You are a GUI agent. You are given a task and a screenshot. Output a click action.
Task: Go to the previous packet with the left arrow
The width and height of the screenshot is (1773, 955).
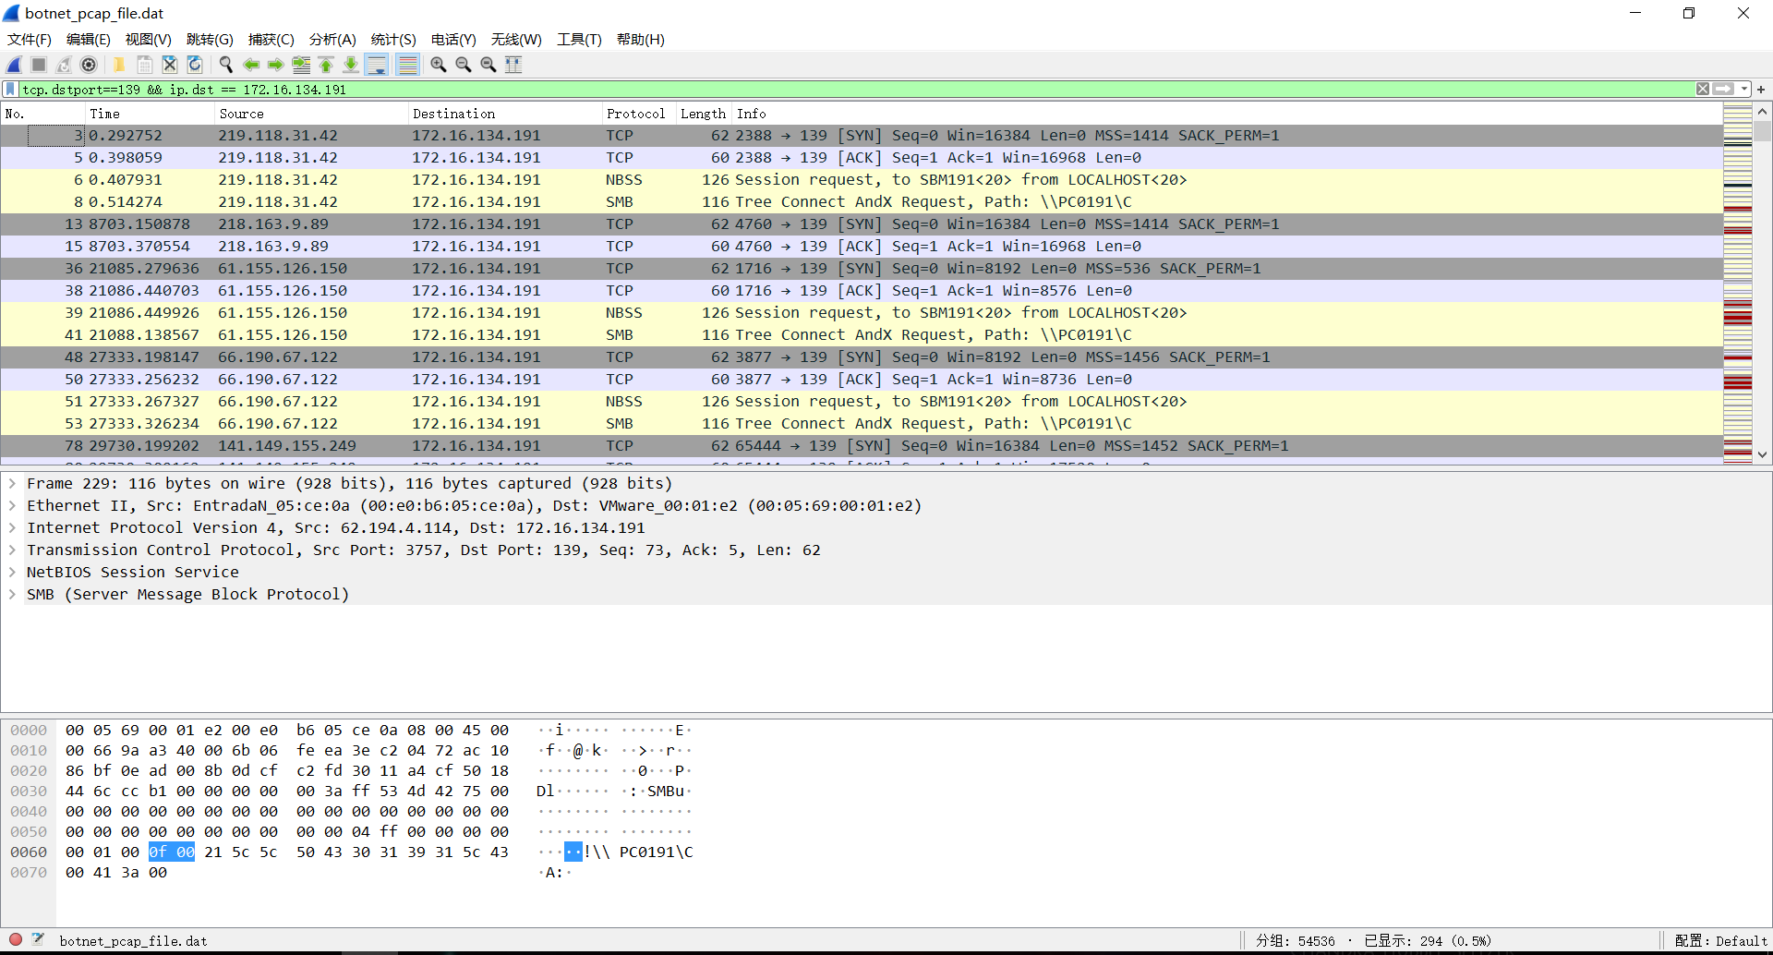point(250,65)
